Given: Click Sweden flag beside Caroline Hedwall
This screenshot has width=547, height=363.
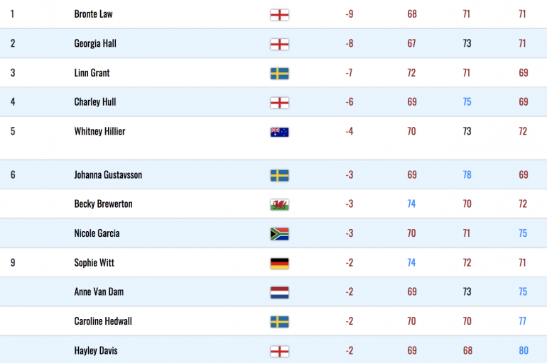Looking at the screenshot, I should (x=279, y=322).
